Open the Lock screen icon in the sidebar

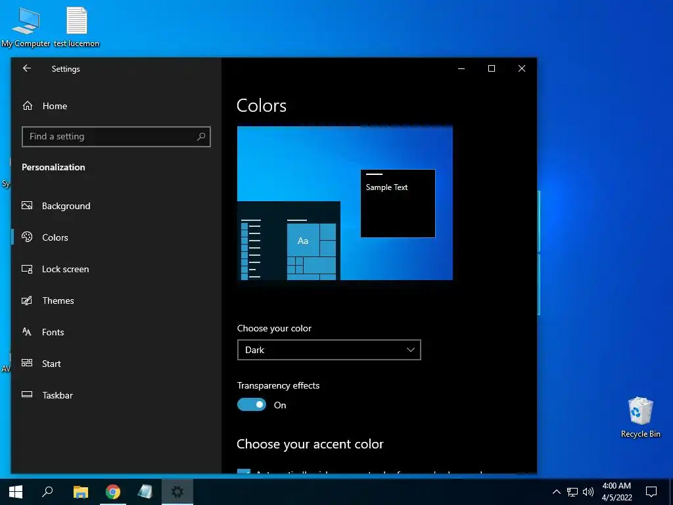pos(27,269)
